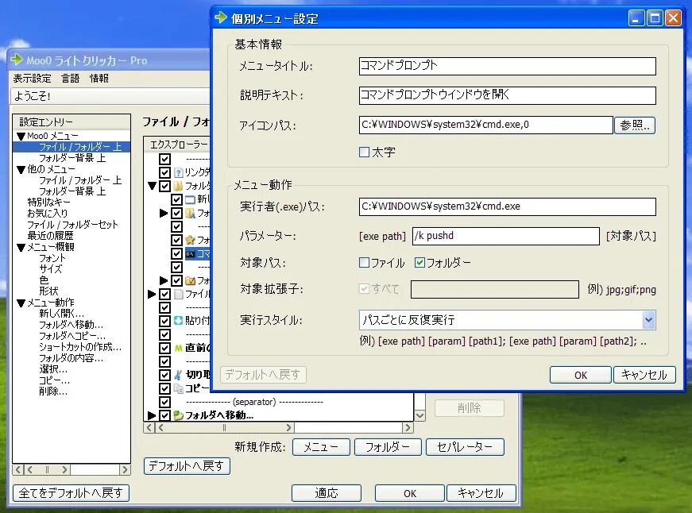The width and height of the screenshot is (692, 513).
Task: Click the Moo0 ライトクリッカー Pro title bar icon
Action: coord(17,60)
